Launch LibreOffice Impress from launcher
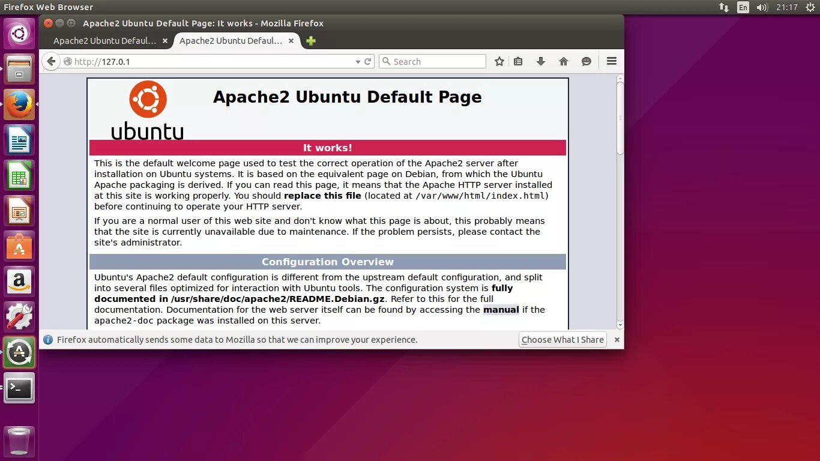This screenshot has width=820, height=461. tap(20, 211)
